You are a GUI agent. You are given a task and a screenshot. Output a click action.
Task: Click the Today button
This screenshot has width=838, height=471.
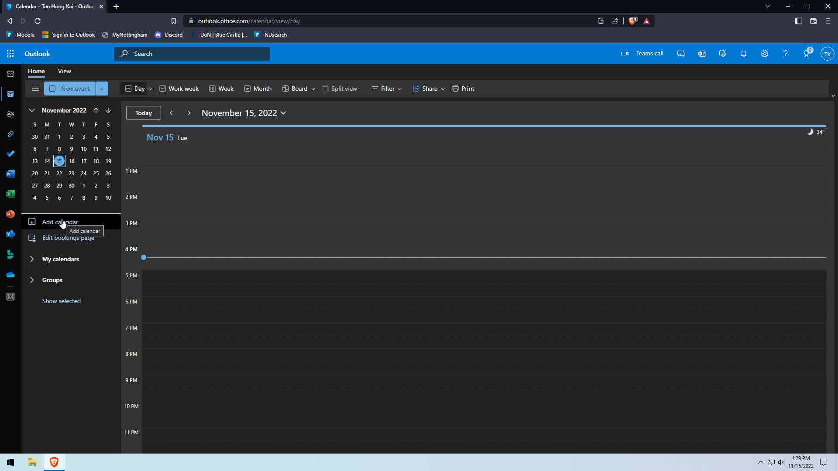point(143,113)
